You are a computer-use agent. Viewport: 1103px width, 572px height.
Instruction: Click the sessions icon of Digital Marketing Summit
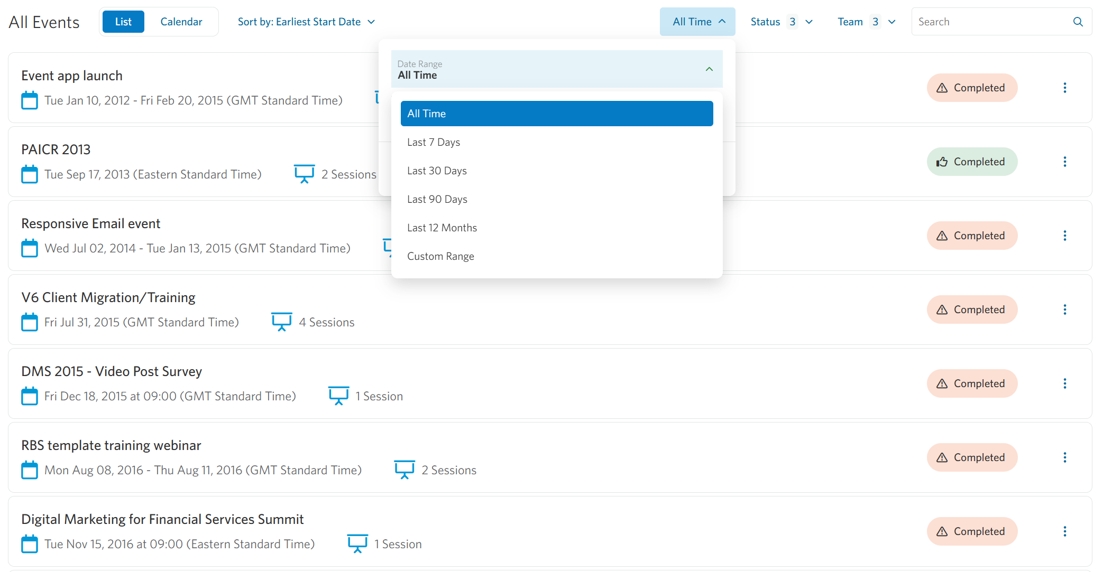point(357,543)
